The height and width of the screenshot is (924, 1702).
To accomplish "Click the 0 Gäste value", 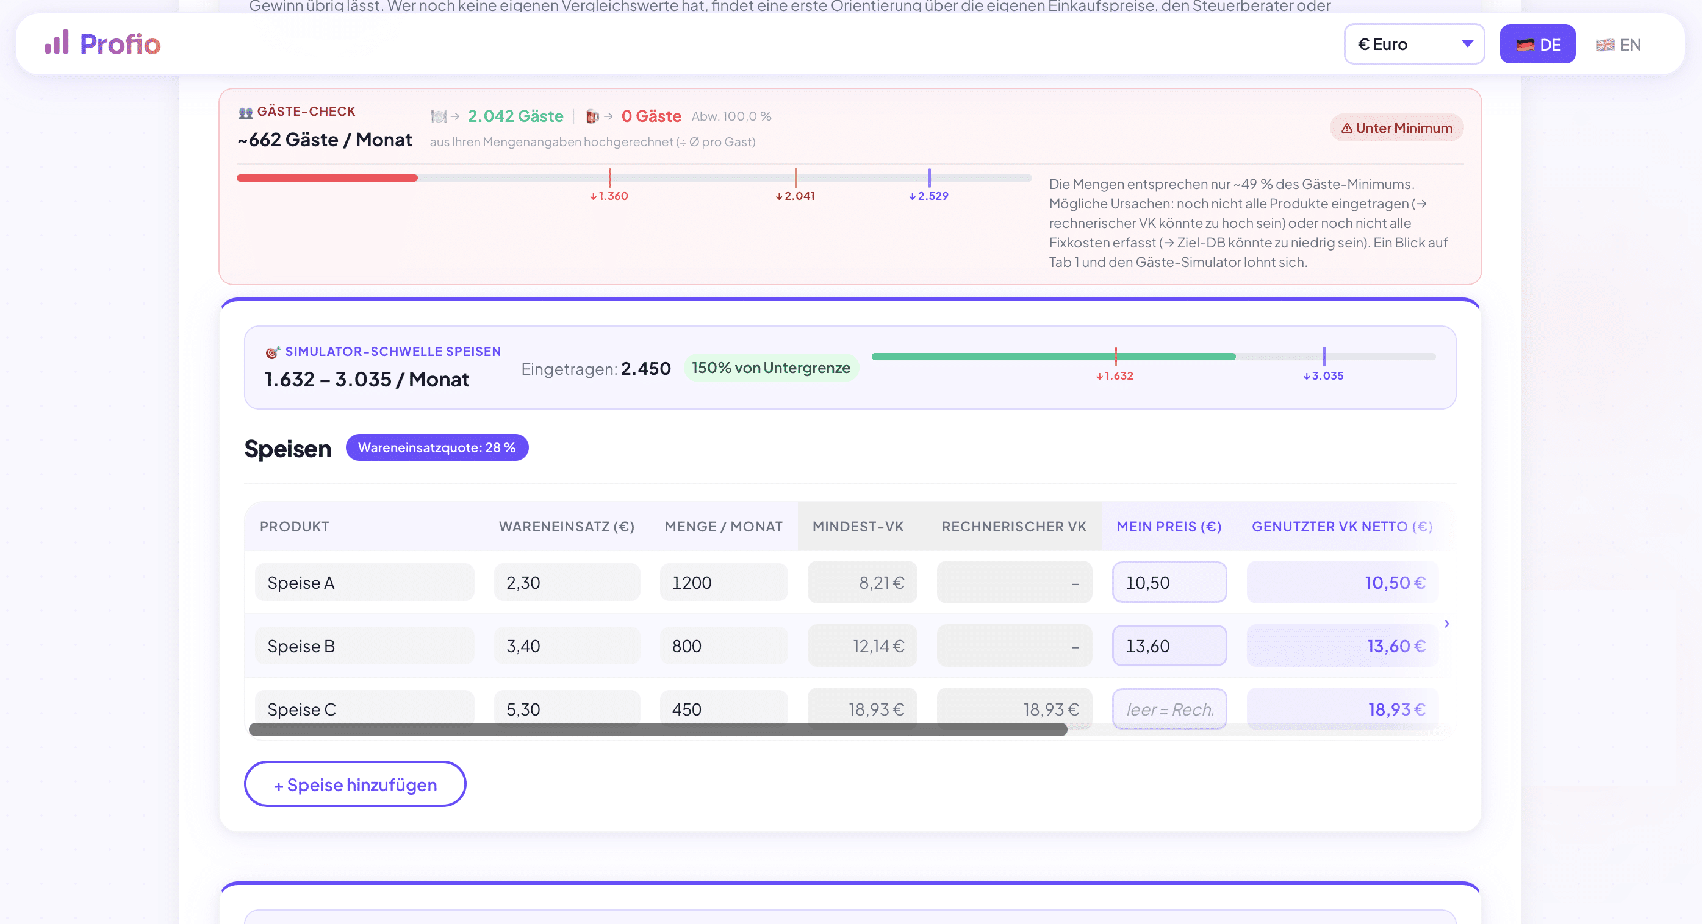I will [x=651, y=116].
